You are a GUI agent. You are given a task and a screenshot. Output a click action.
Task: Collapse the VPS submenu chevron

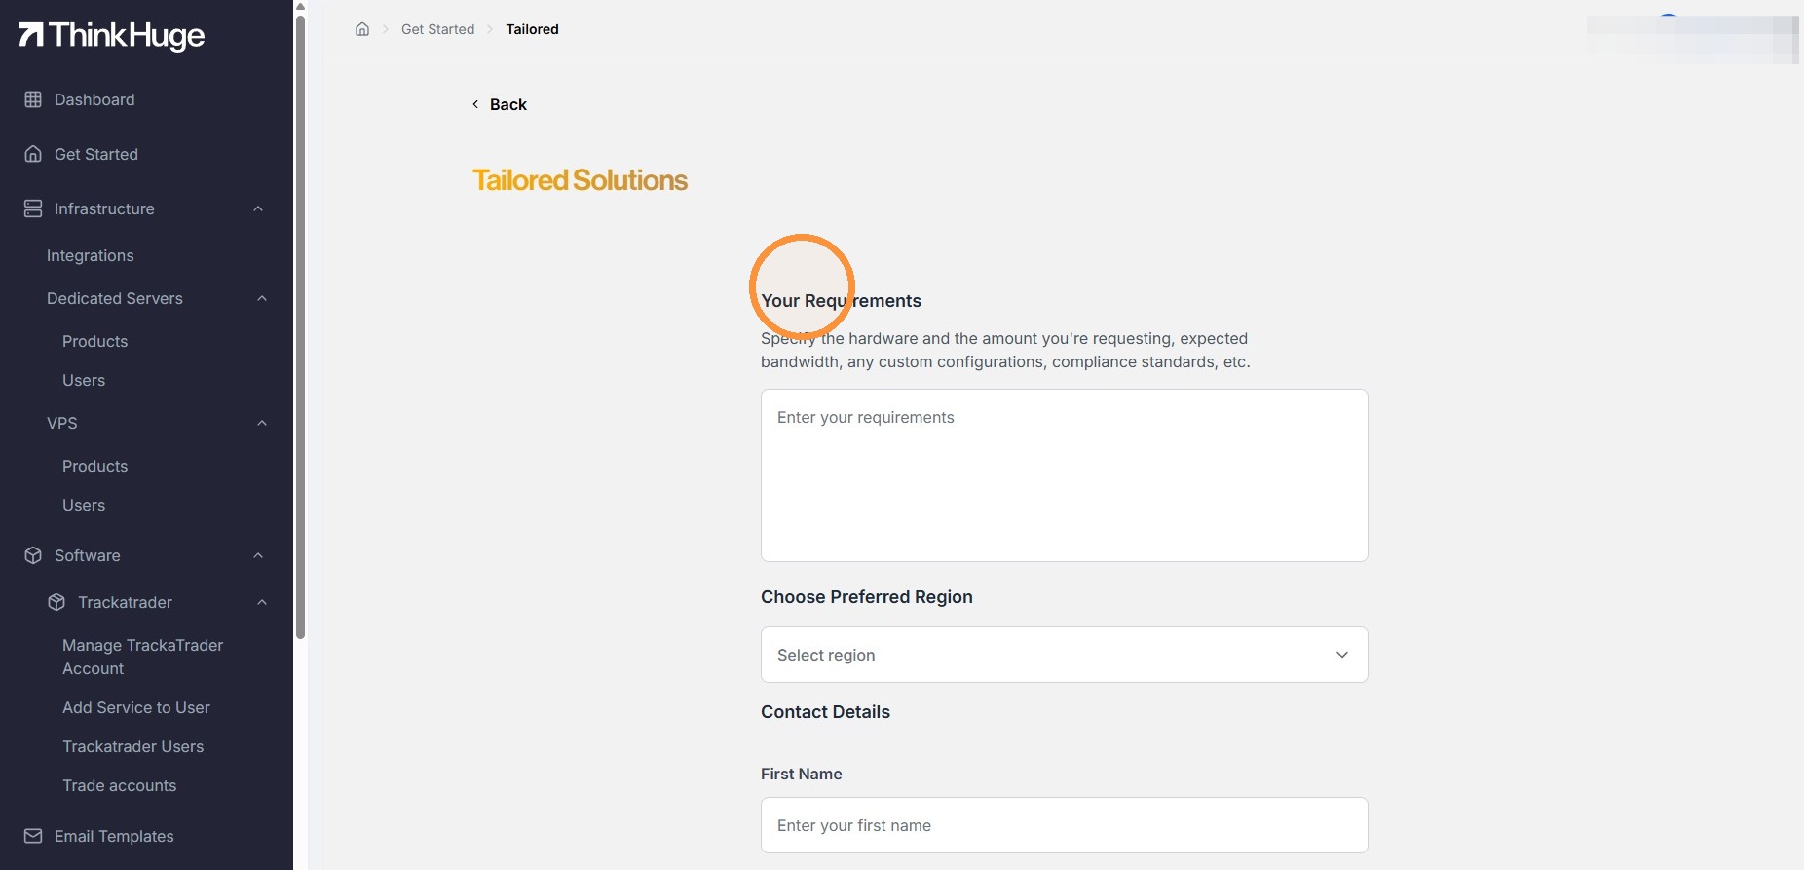point(262,423)
